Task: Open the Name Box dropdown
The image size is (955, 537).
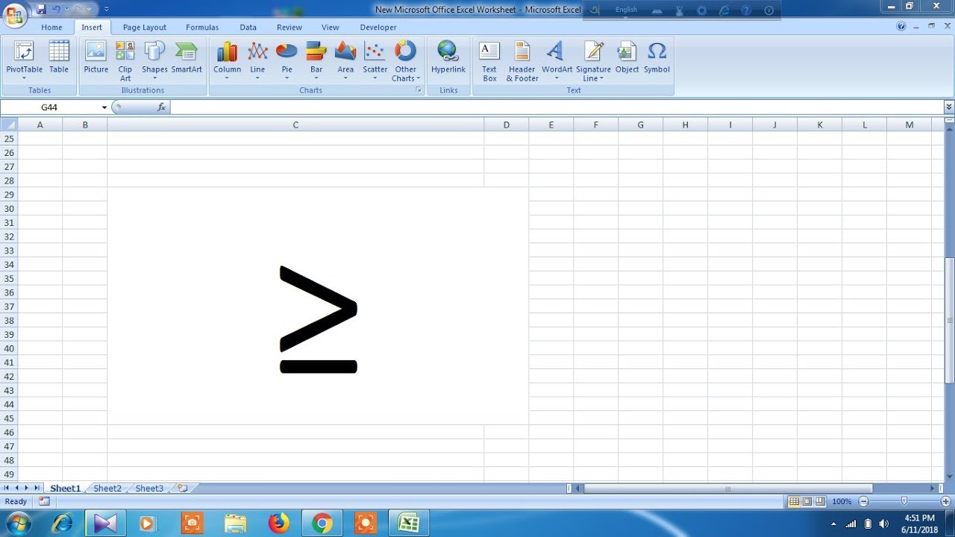Action: pos(103,107)
